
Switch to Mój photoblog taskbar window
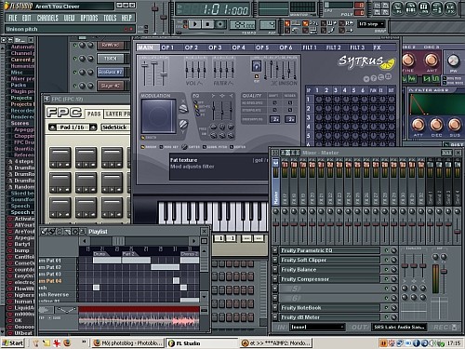[128, 343]
